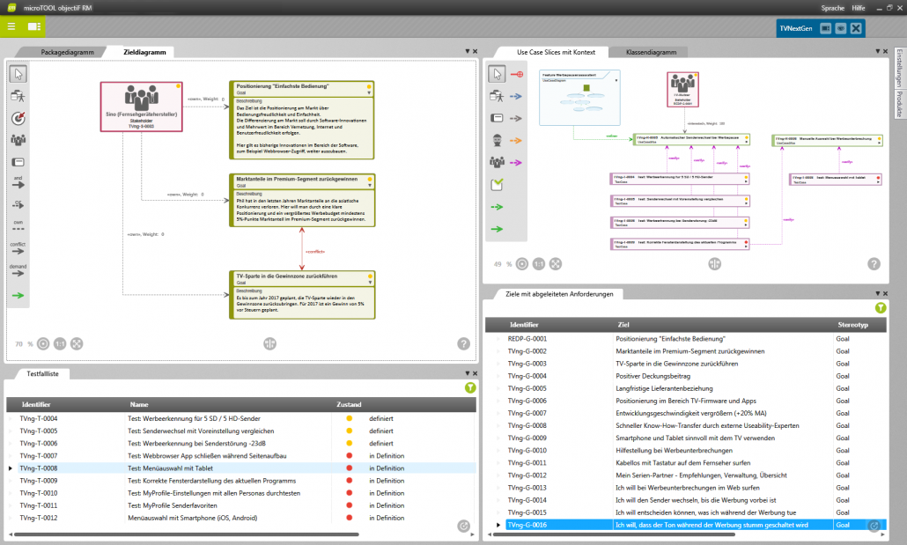Open the Hilfe menu

tap(859, 7)
